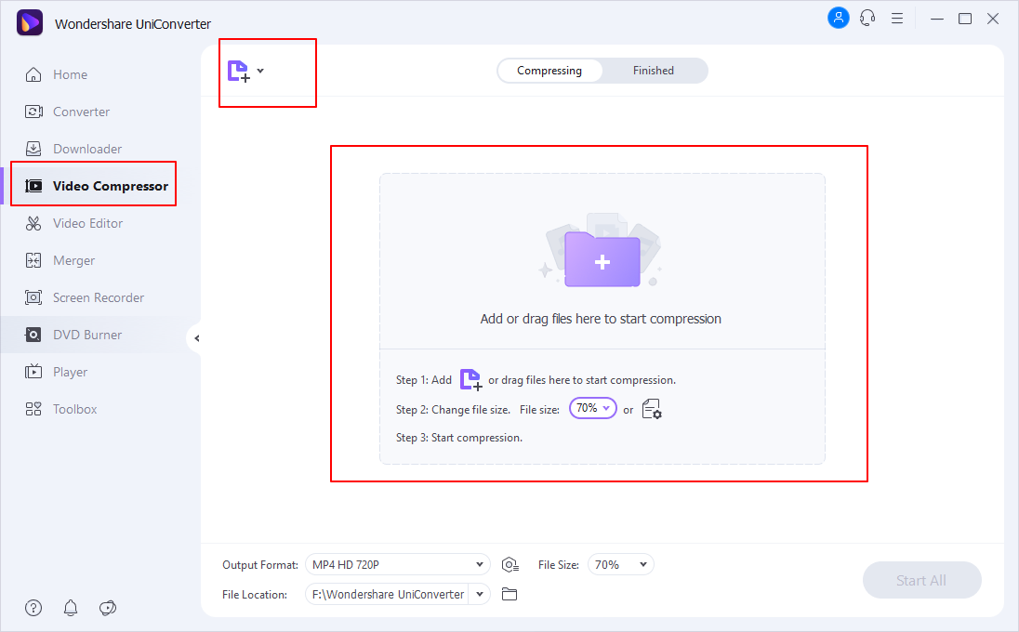Click the Start All button

pos(921,580)
